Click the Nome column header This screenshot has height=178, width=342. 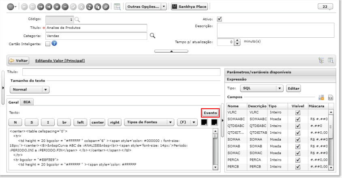(237, 106)
